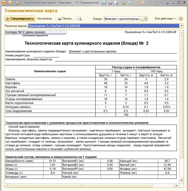Click vertical scrollbar down arrow
The height and width of the screenshot is (191, 188).
click(x=181, y=181)
